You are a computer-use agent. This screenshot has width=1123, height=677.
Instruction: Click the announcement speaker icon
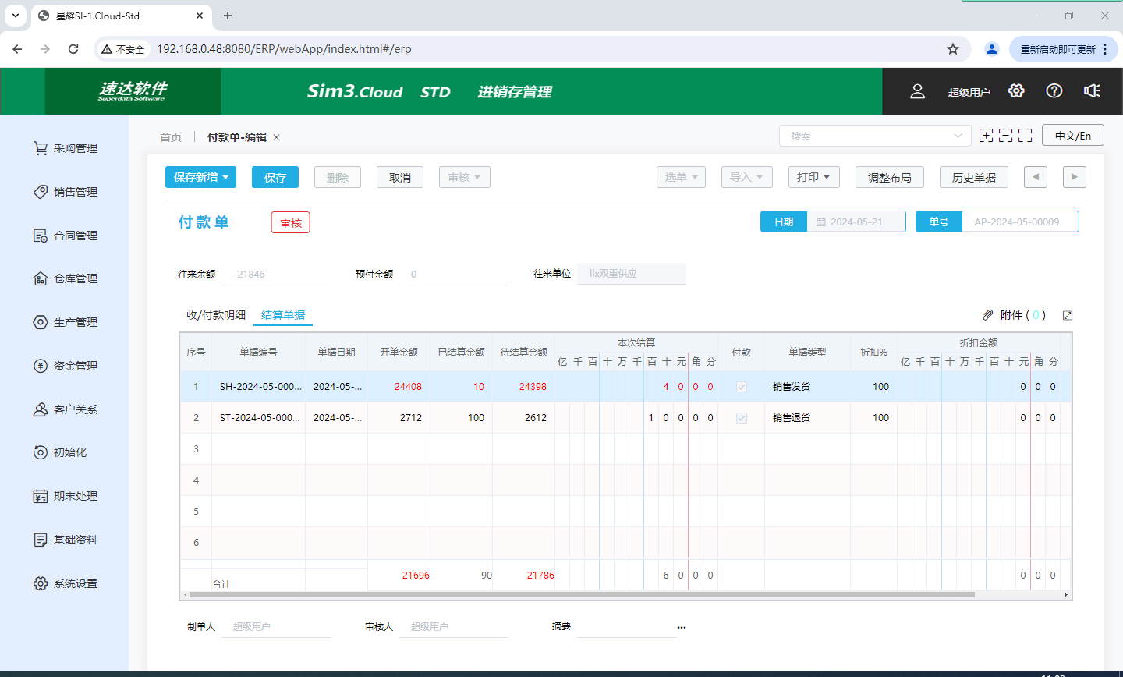1092,91
